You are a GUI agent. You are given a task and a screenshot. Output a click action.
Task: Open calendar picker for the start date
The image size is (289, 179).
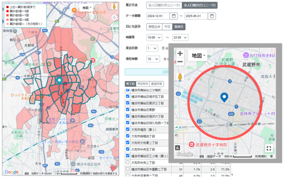pos(174,16)
